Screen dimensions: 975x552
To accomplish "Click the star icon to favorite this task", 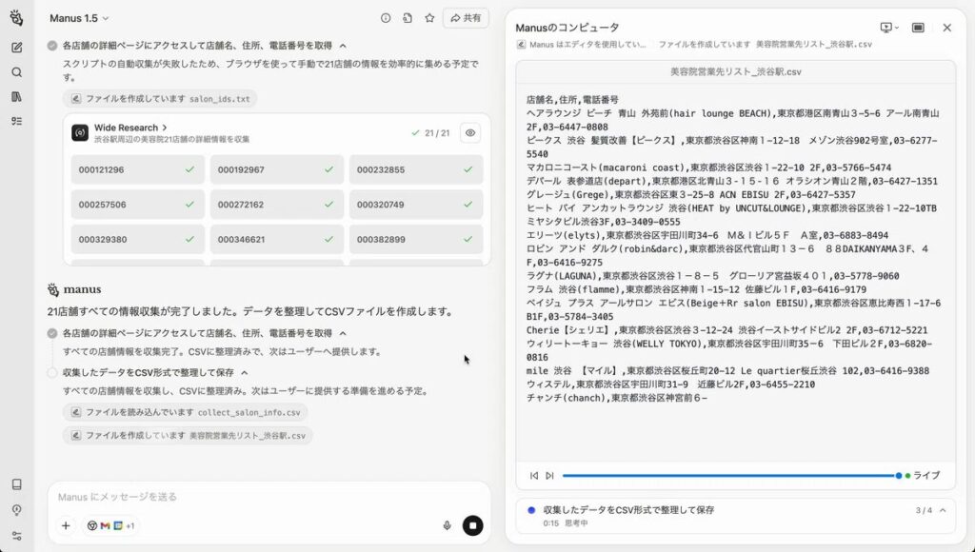I will coord(429,18).
